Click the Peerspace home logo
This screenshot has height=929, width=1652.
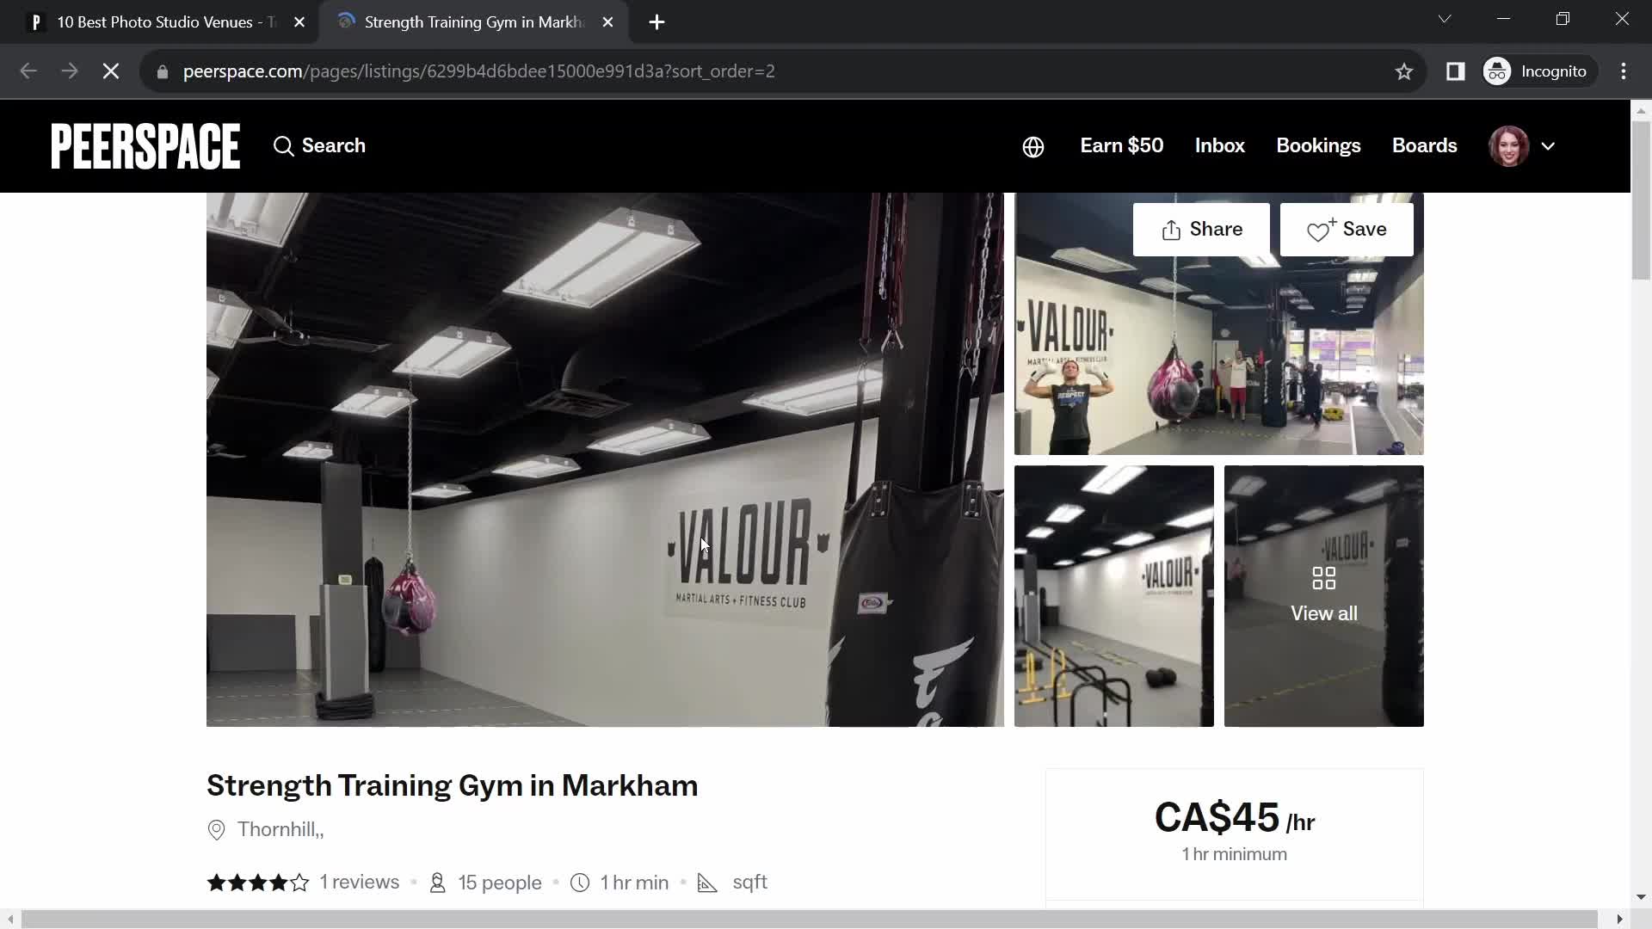coord(145,145)
